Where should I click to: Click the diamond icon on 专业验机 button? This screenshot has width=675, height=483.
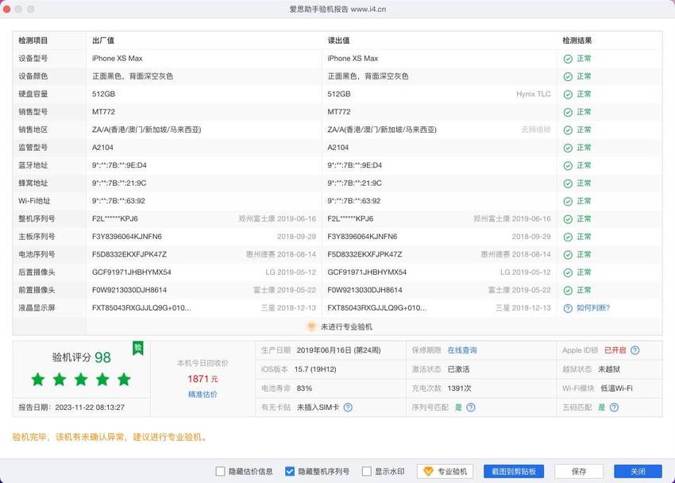click(x=428, y=471)
